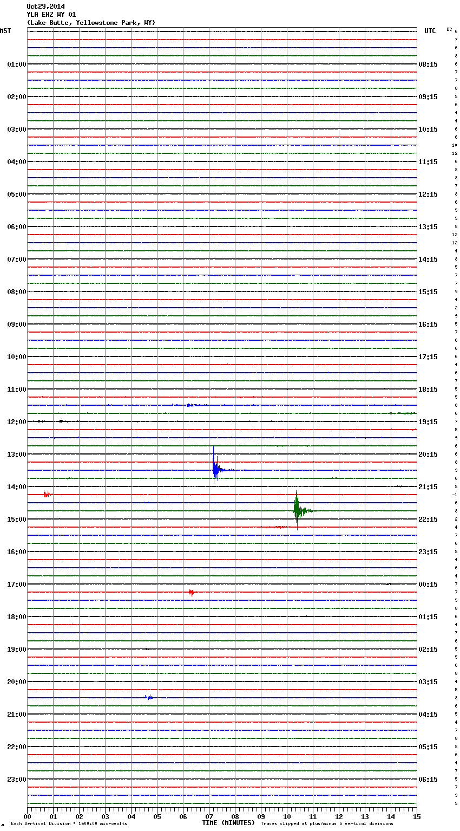Click the 10:15 UTC time label
This screenshot has height=831, width=460.
tap(428, 129)
